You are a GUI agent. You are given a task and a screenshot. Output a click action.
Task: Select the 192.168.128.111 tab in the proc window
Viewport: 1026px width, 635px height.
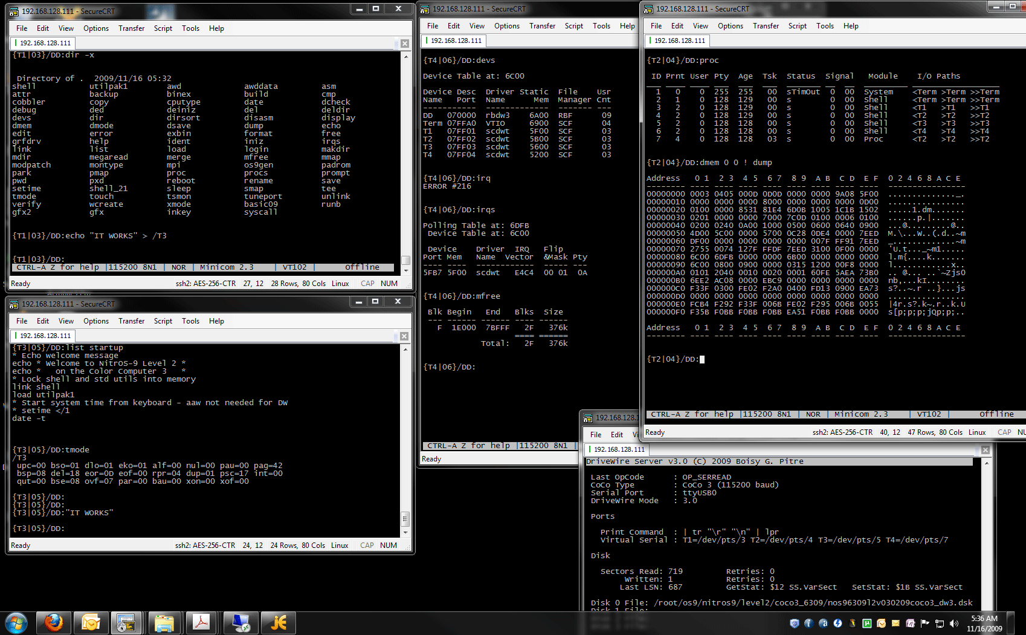click(677, 41)
